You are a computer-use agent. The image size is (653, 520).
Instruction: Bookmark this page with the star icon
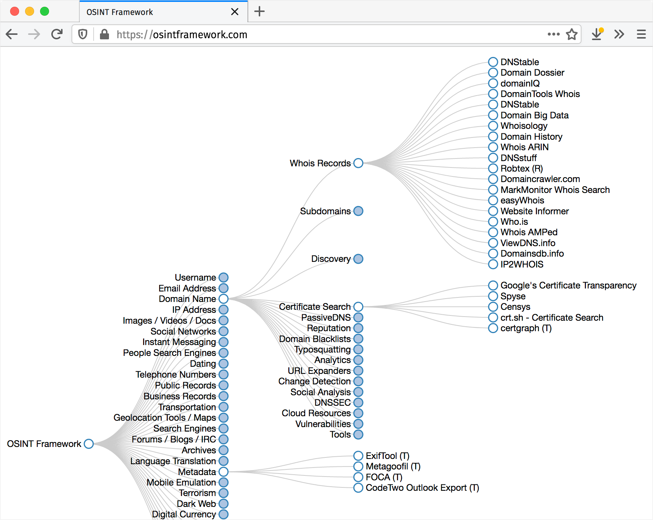pyautogui.click(x=572, y=34)
